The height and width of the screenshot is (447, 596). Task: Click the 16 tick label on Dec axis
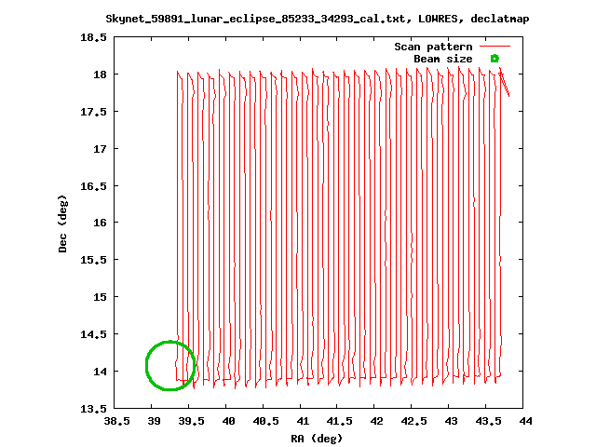pyautogui.click(x=100, y=223)
